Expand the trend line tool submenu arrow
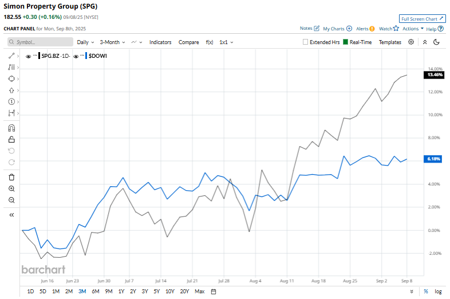450x299 pixels. [18, 56]
